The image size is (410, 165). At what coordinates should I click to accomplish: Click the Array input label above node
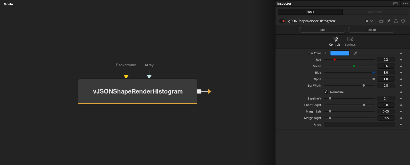click(x=149, y=65)
